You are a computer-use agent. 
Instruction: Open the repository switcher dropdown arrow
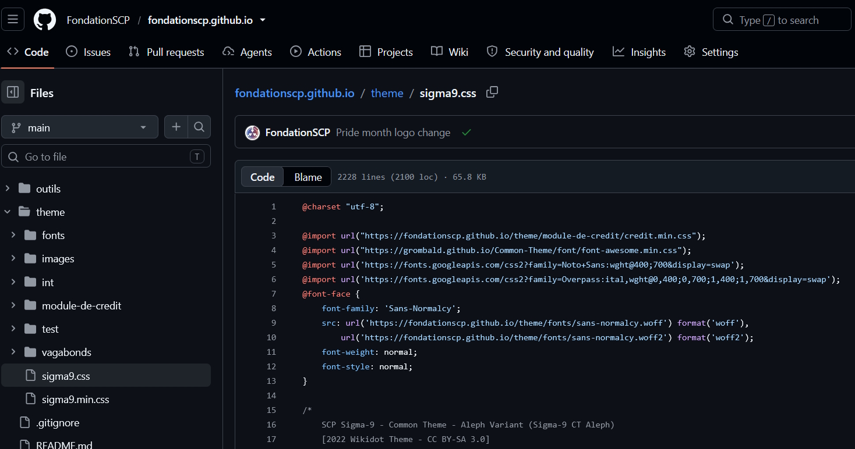pos(262,20)
